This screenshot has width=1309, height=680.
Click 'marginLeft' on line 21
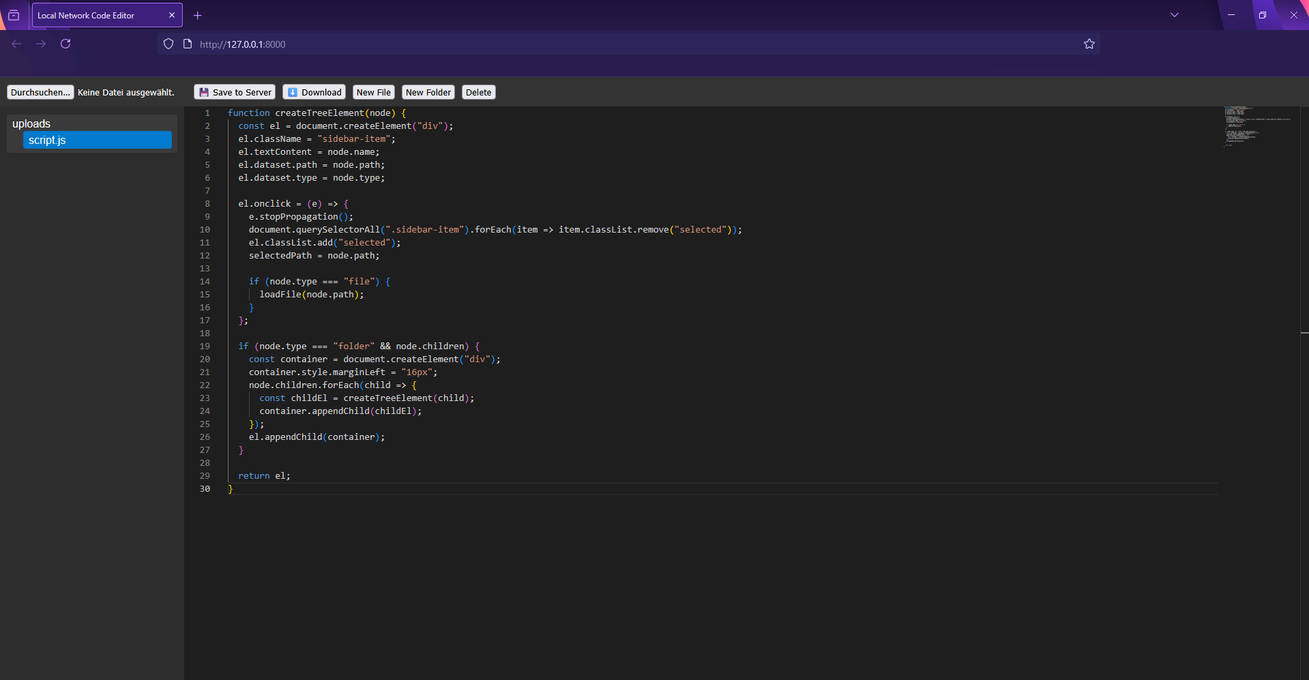click(359, 372)
